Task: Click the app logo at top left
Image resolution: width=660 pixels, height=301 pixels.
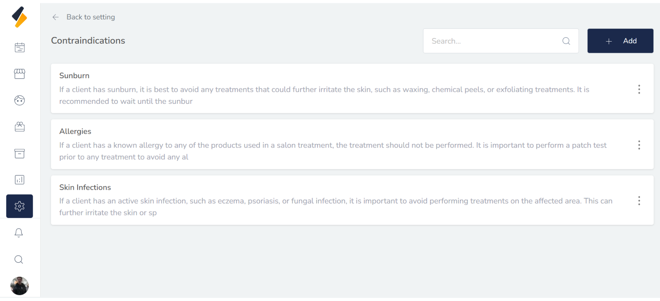Action: click(19, 17)
